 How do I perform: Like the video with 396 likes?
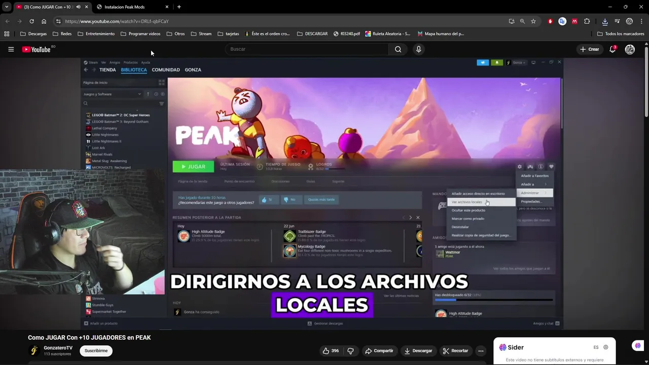pos(331,351)
